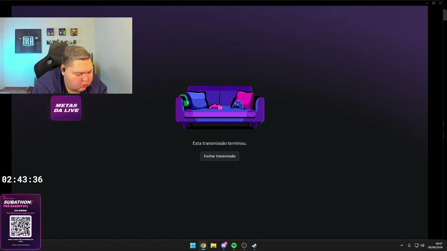Minimize the stream window
Screen dimensions: 447x251
(x=427, y=3)
